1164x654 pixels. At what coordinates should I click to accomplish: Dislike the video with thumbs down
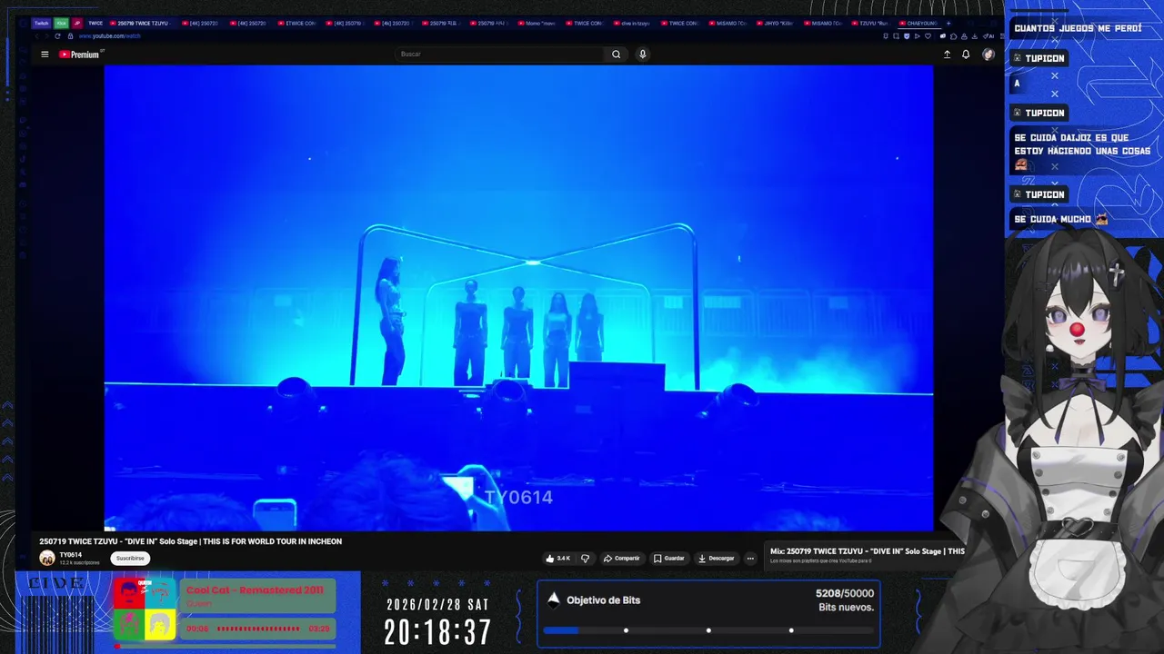tap(585, 559)
